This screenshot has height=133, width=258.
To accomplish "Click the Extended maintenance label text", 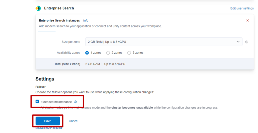I will click(56, 102).
